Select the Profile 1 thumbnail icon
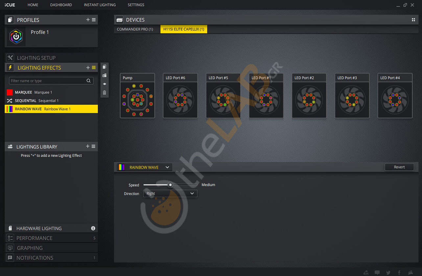This screenshot has height=276, width=422. 16,37
